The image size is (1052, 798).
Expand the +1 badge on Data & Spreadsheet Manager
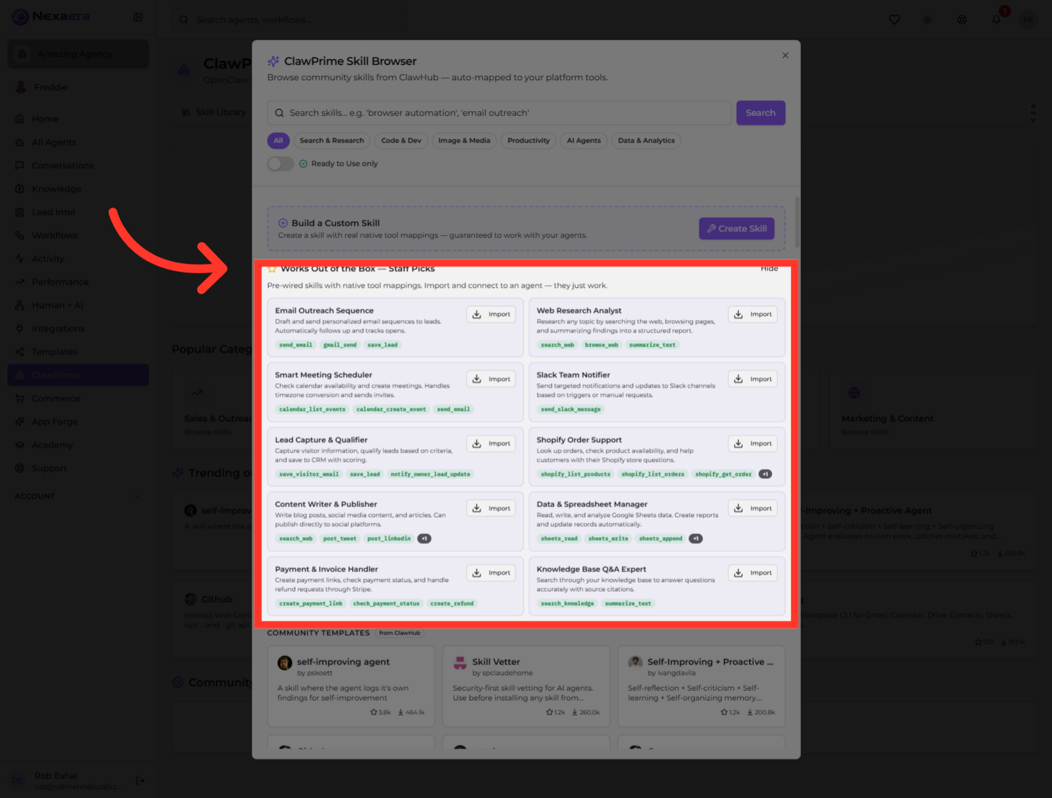(696, 539)
